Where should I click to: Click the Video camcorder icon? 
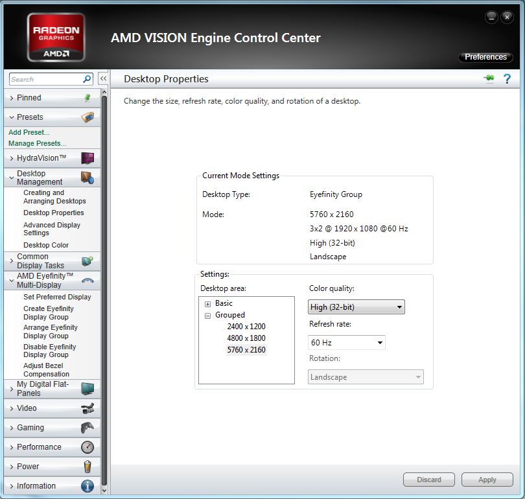pos(87,408)
